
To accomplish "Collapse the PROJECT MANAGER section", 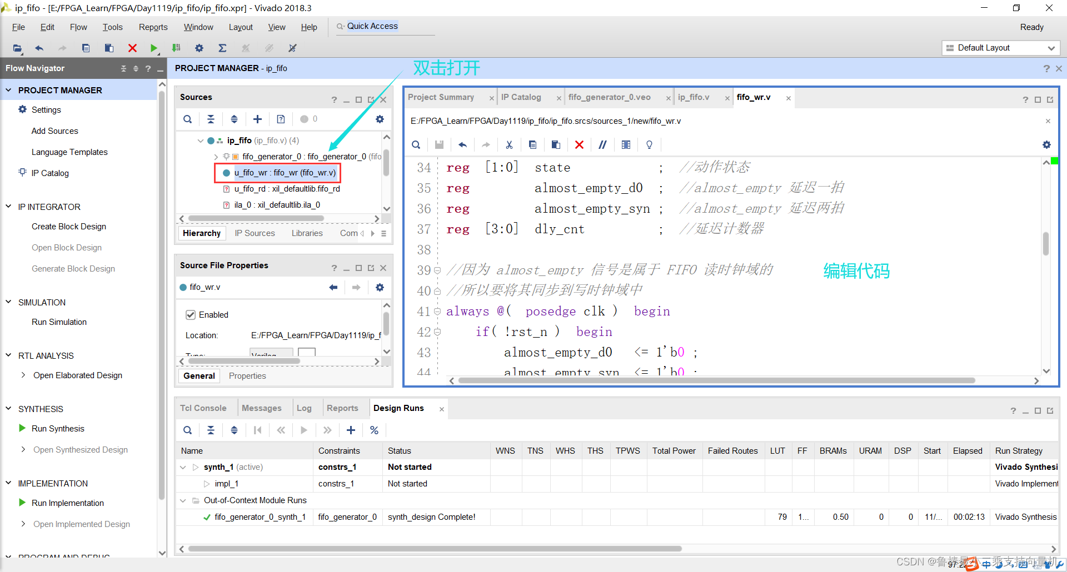I will (8, 90).
